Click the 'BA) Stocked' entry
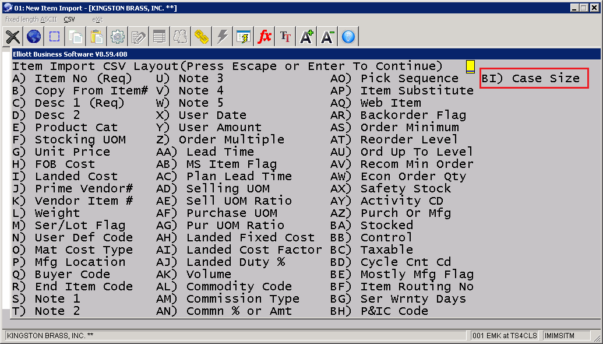Viewport: 603px width, 344px height. click(x=372, y=226)
